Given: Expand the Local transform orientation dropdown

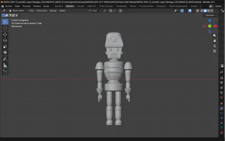Looking at the screenshot, I should (x=94, y=11).
